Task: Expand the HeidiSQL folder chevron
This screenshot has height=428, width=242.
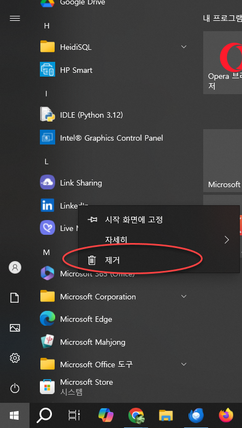Action: point(184,47)
